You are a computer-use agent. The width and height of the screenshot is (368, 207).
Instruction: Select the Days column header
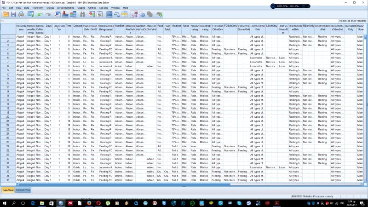click(49, 29)
